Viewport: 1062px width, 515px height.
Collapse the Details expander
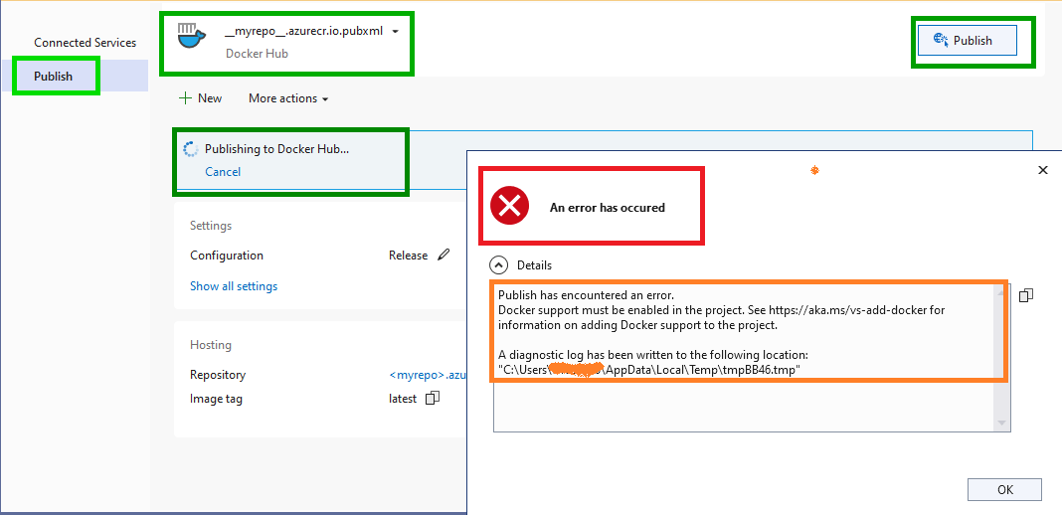pyautogui.click(x=498, y=265)
